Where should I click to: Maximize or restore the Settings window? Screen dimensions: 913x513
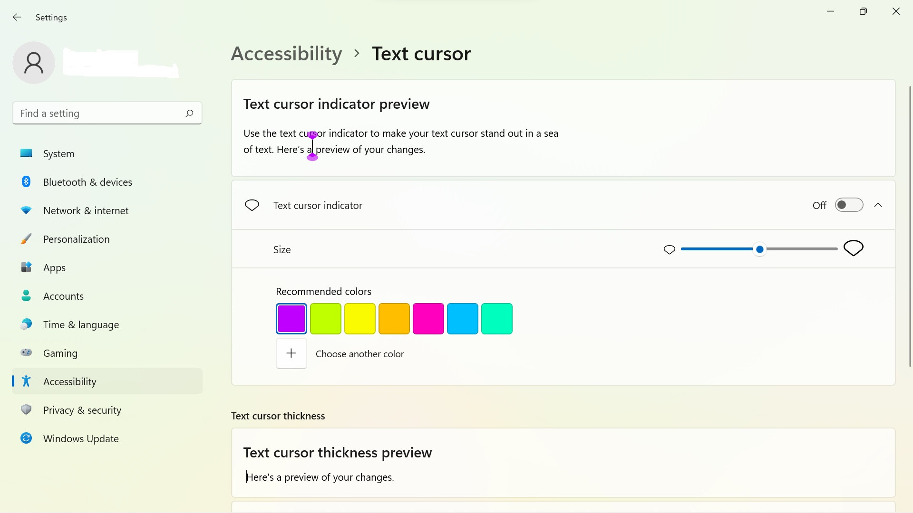863,11
